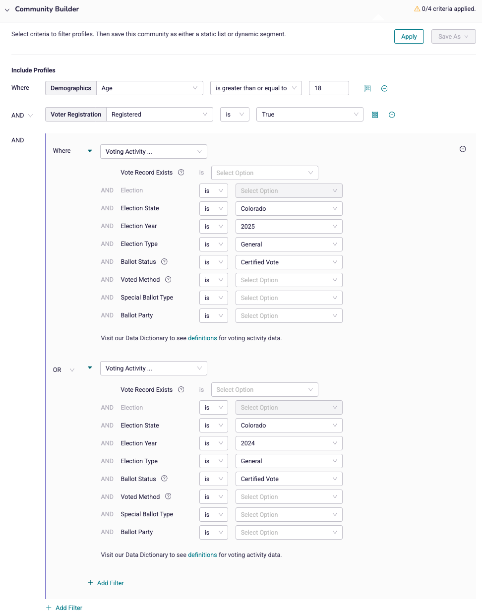Click the Voter Registration category label
The width and height of the screenshot is (482, 614).
coord(76,115)
